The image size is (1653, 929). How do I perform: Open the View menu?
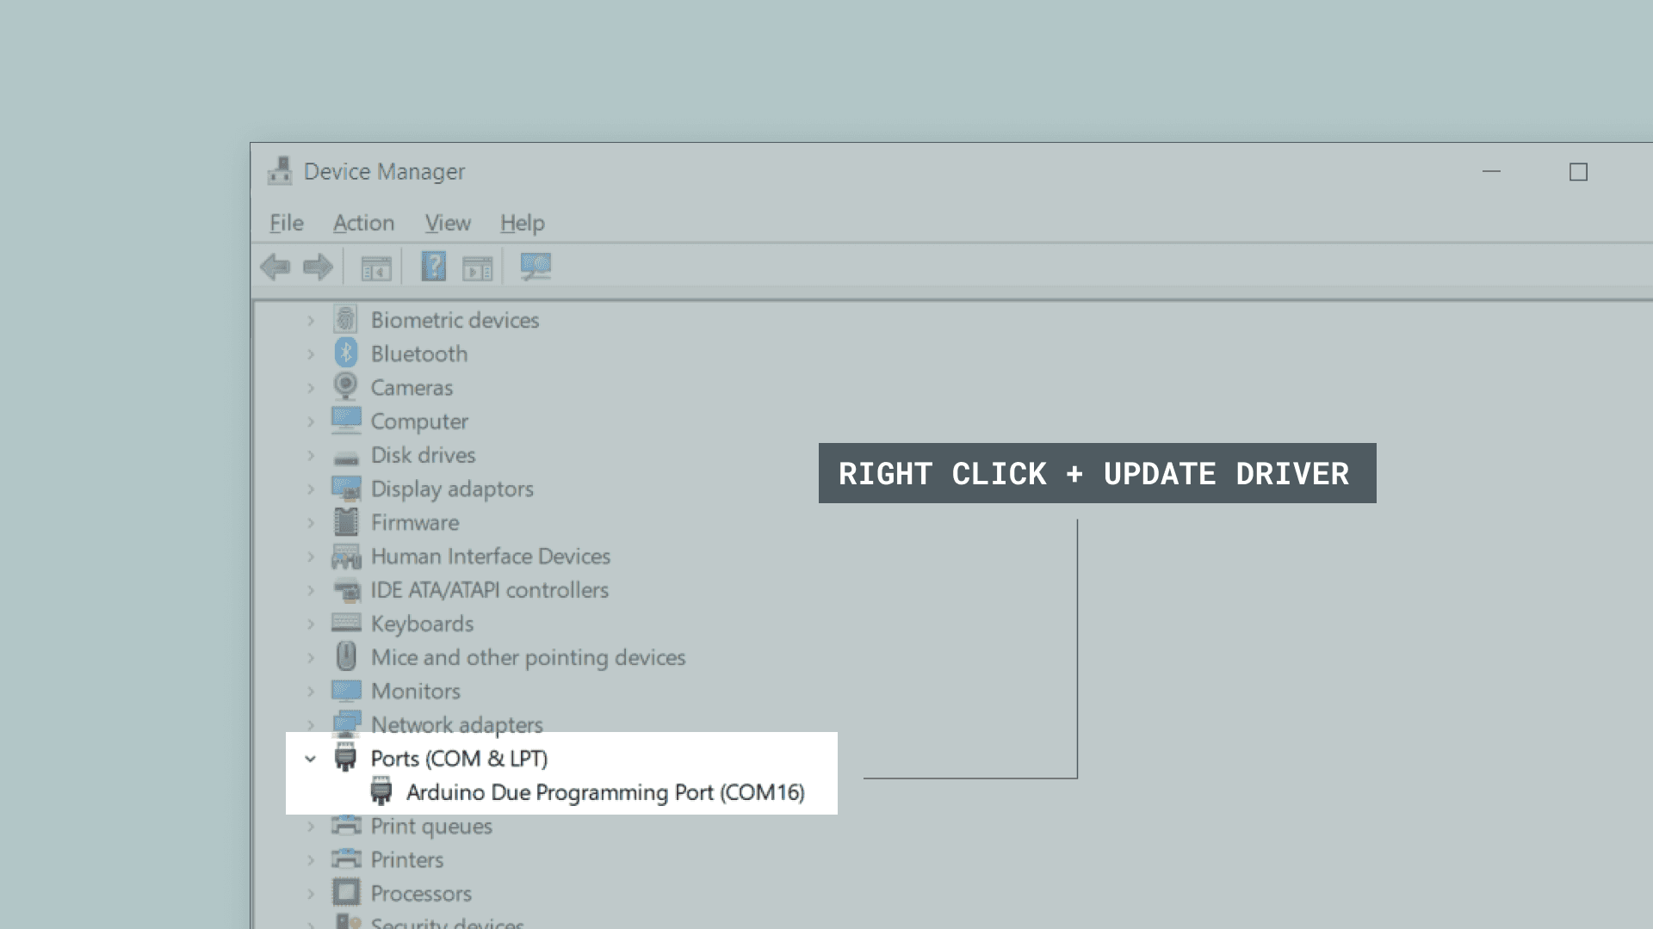[x=448, y=223]
